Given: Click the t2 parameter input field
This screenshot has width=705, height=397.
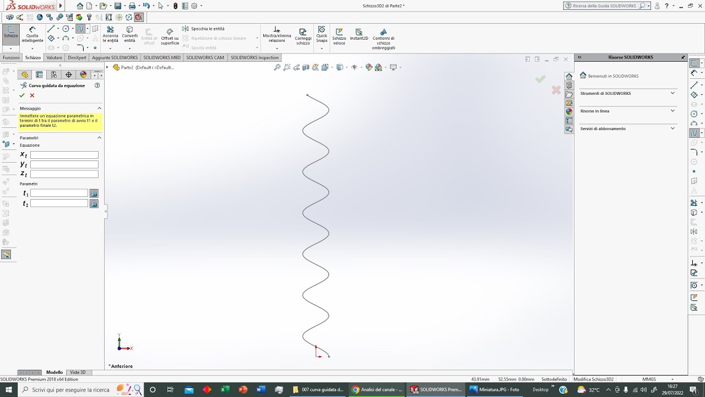Looking at the screenshot, I should click(x=59, y=203).
